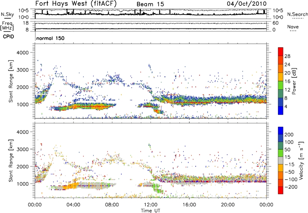Pick the red Velocity swatch below -200
This screenshot has width=308, height=213.
point(281,190)
